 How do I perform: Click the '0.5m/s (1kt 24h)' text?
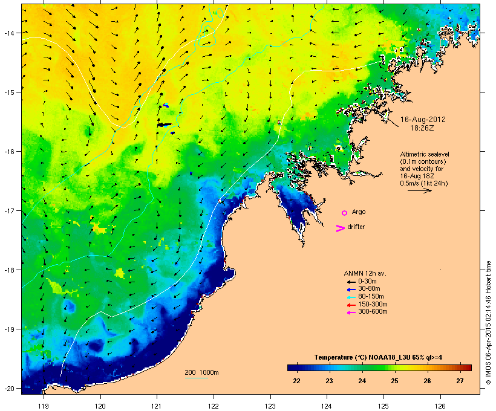(x=424, y=183)
